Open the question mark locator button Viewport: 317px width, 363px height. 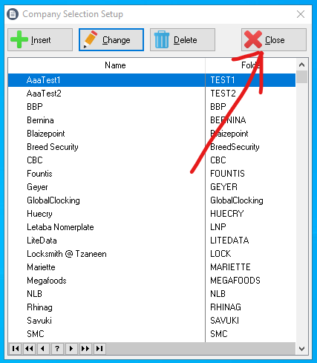click(57, 349)
